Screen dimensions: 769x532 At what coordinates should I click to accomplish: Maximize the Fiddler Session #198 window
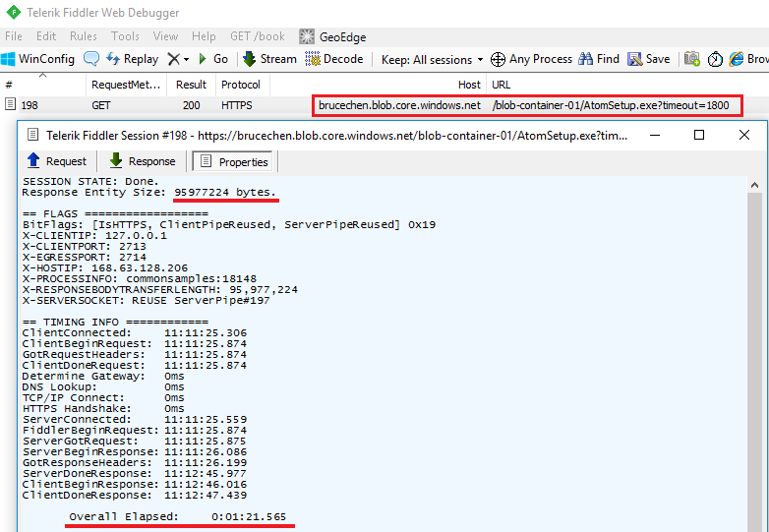(x=699, y=135)
